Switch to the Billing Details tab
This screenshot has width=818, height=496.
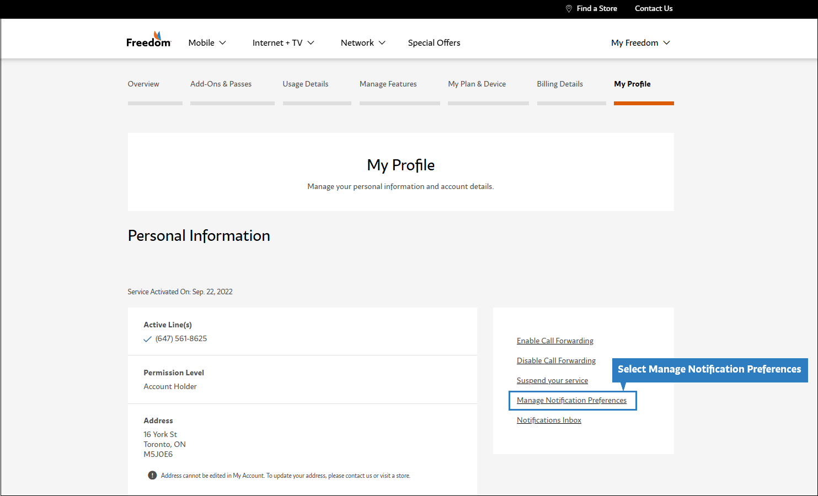tap(560, 84)
